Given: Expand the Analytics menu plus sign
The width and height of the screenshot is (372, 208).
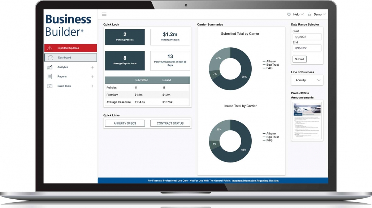Looking at the screenshot, I should (92, 67).
